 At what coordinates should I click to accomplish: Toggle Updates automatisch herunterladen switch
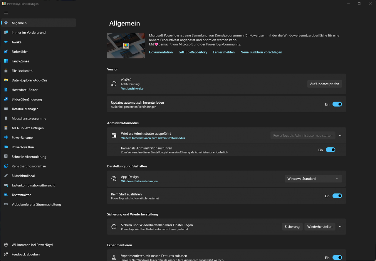click(x=337, y=104)
